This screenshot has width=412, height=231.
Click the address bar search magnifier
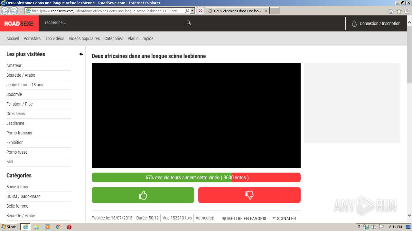click(187, 11)
